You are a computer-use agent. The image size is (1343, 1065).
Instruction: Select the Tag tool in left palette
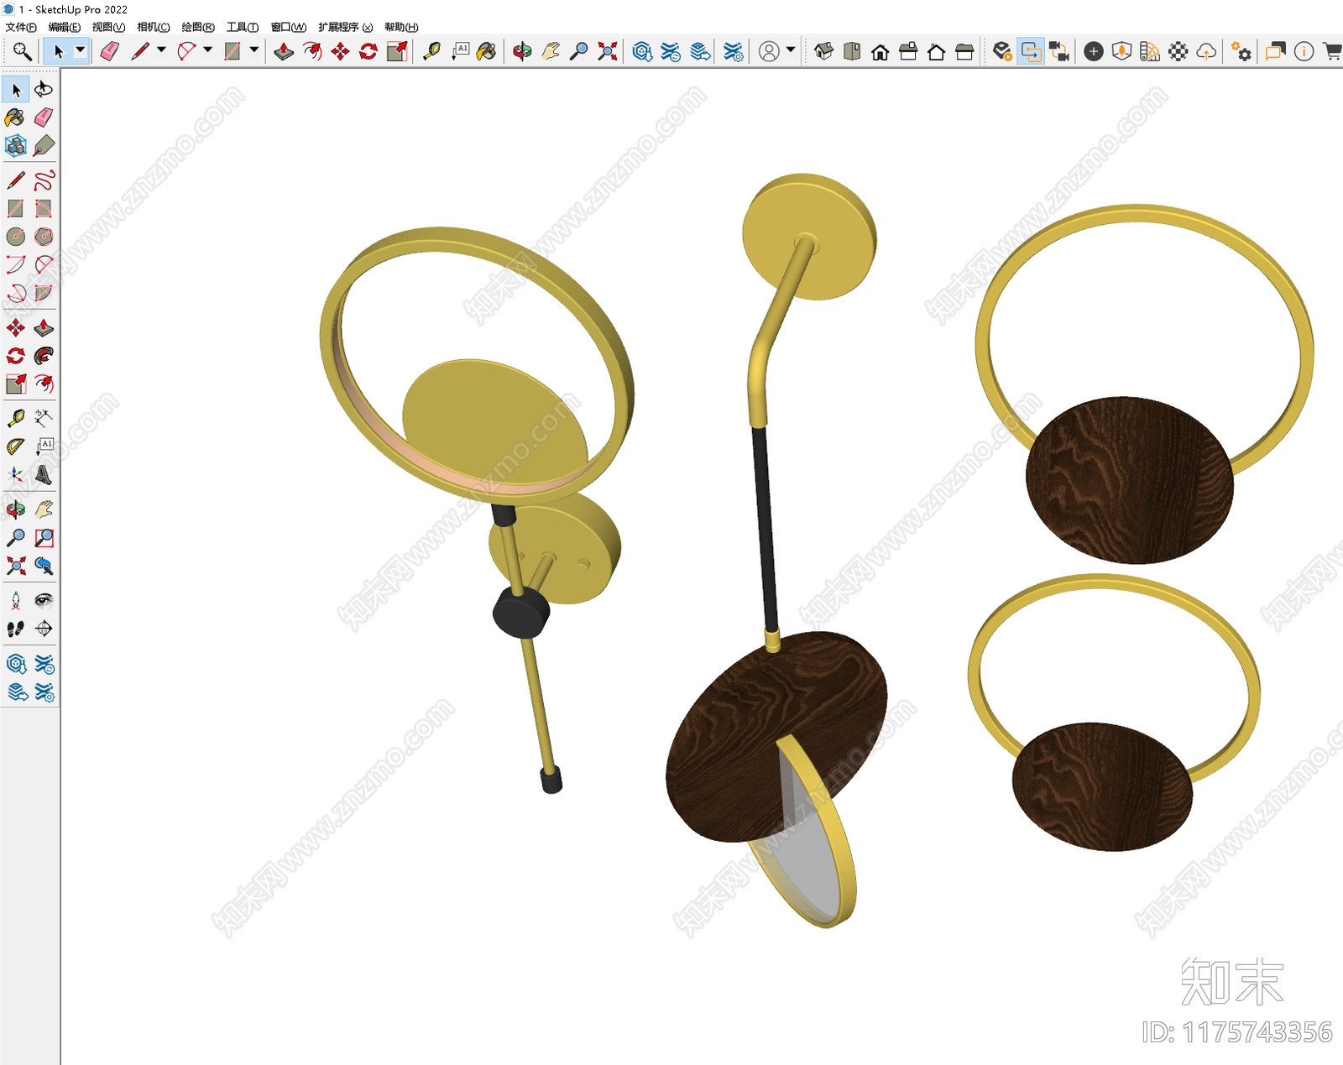pyautogui.click(x=44, y=146)
